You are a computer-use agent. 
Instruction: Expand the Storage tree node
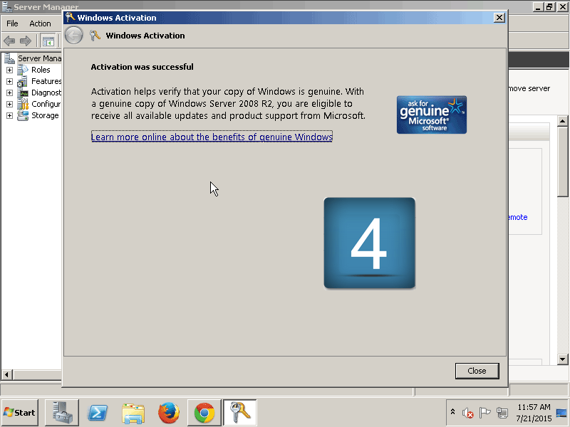tap(9, 115)
